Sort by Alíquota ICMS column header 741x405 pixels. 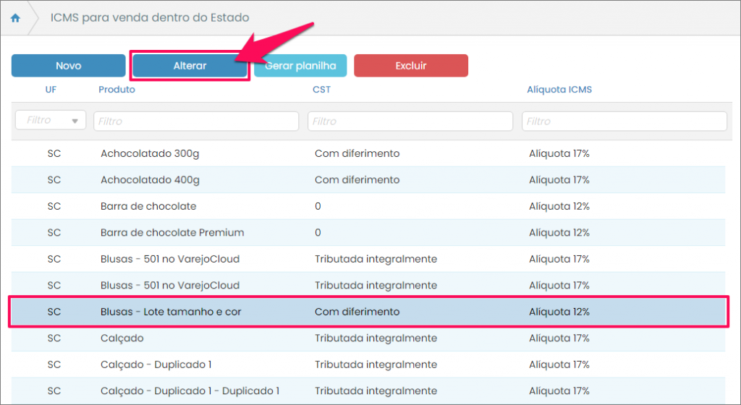click(x=559, y=90)
